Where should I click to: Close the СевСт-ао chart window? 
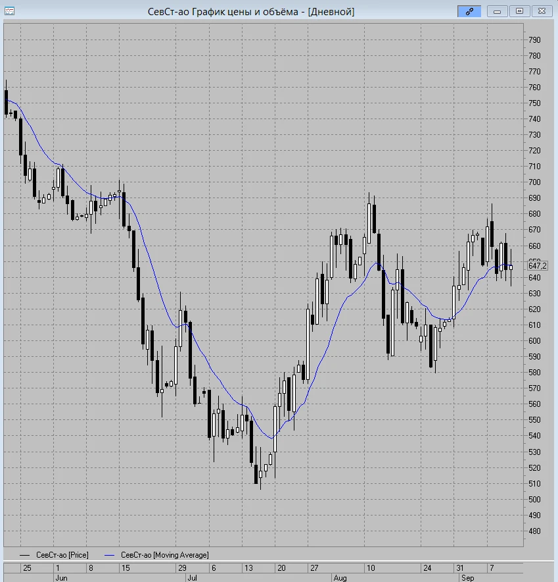pyautogui.click(x=542, y=11)
